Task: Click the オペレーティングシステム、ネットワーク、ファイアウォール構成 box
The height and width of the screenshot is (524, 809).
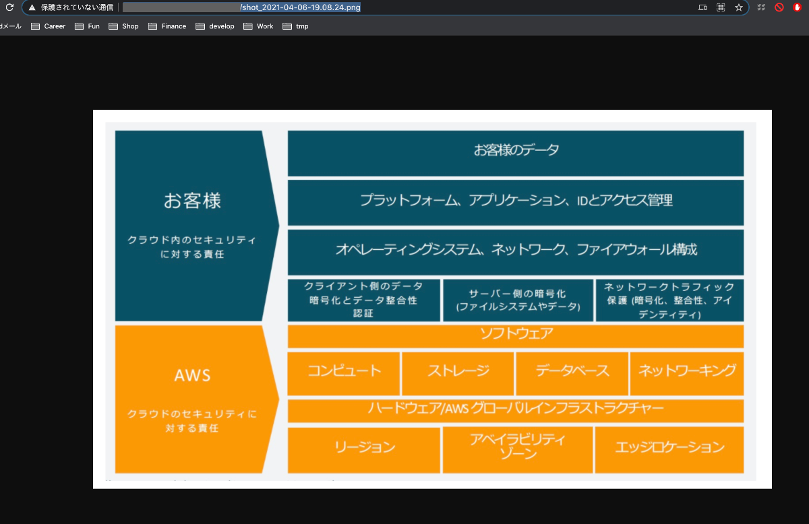Action: 516,252
